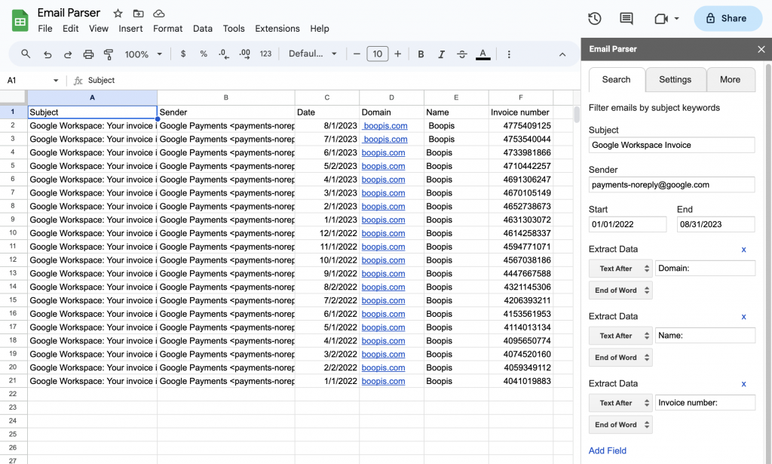Open the Format menu
Screen dimensions: 772x464
[x=167, y=29]
